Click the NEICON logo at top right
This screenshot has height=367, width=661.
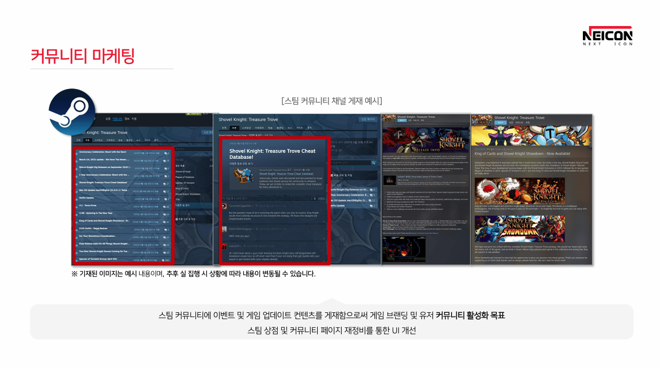point(607,35)
